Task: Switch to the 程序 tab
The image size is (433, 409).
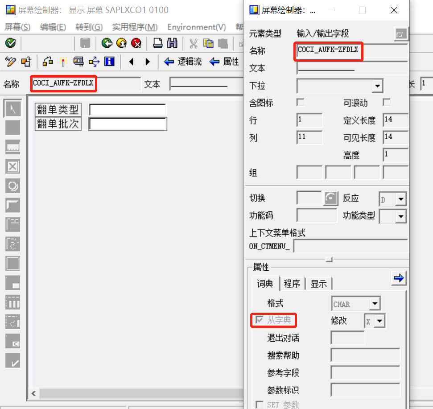Action: coord(292,284)
